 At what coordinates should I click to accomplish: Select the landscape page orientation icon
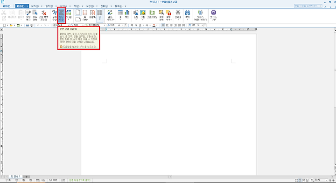(78, 19)
